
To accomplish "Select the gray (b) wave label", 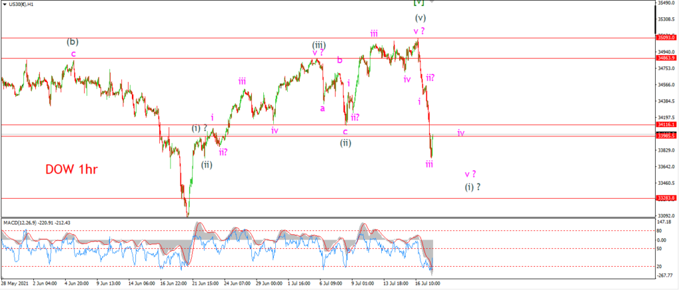I will tap(72, 42).
